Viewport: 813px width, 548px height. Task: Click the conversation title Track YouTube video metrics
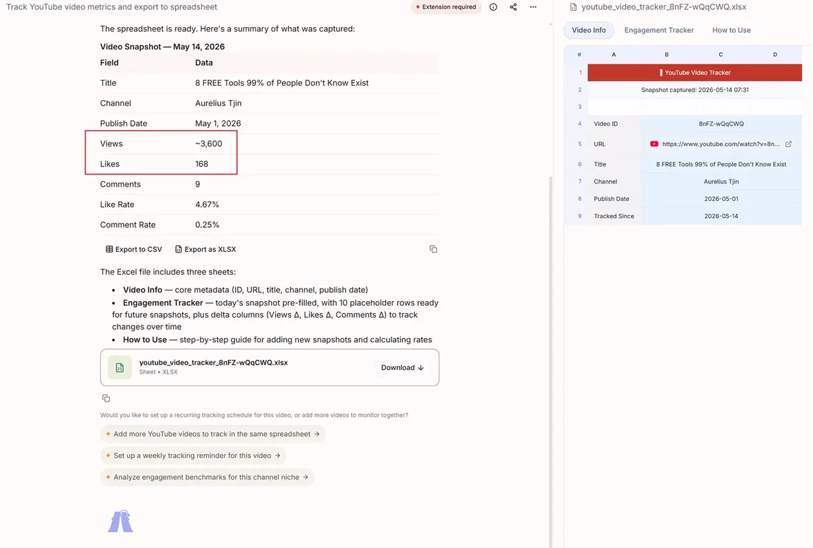coord(112,7)
